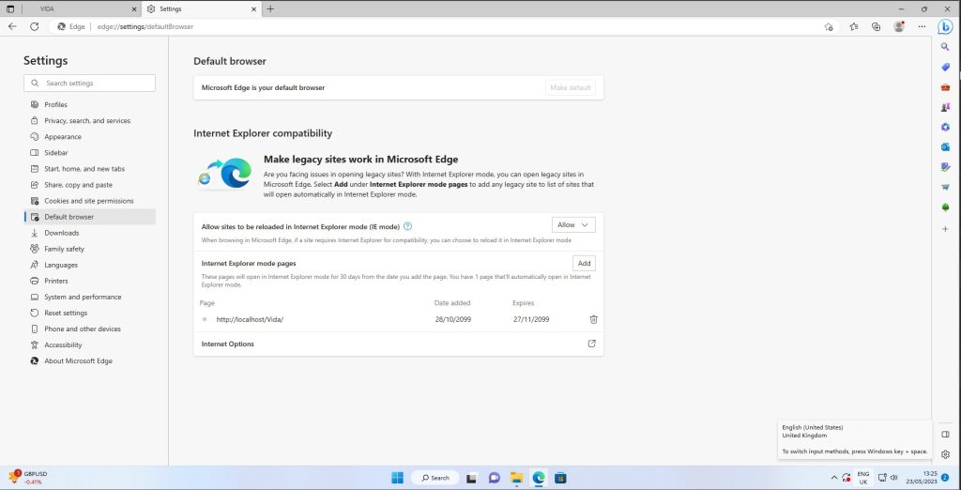Open Share, copy and paste settings
961x490 pixels.
click(89, 185)
